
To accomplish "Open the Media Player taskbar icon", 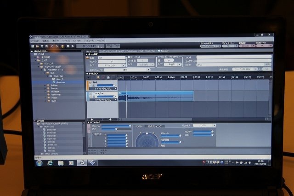I will (71, 163).
